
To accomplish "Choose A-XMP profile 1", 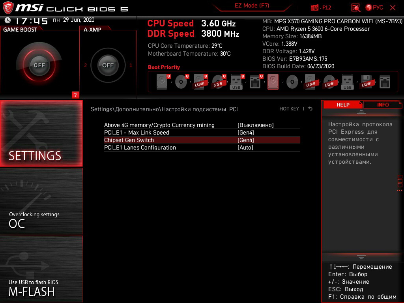I will [x=131, y=65].
